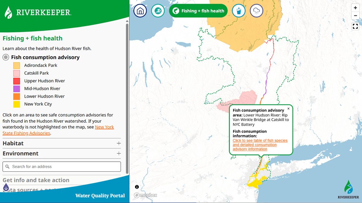Click the Adirondack Park color swatch
This screenshot has width=362, height=203.
click(x=17, y=65)
